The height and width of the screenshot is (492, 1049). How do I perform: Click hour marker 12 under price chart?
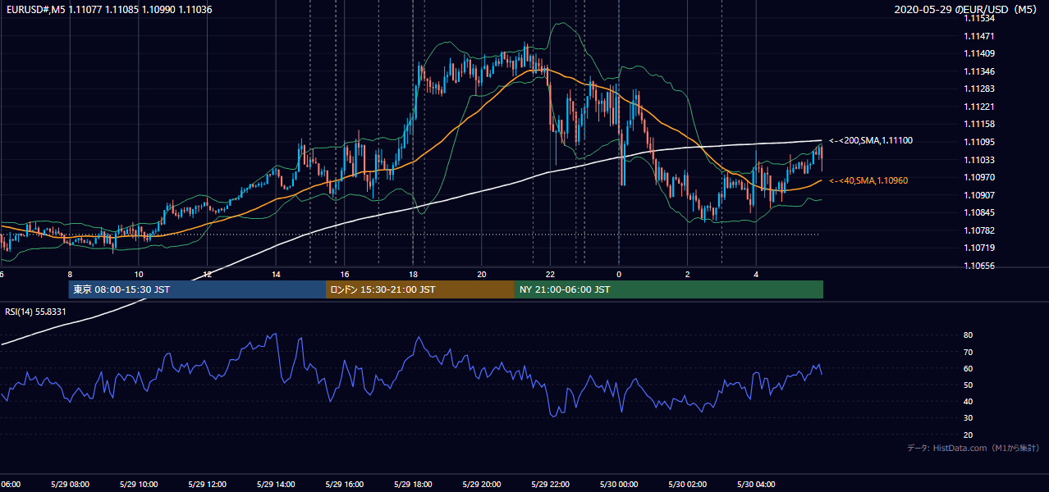[x=208, y=274]
